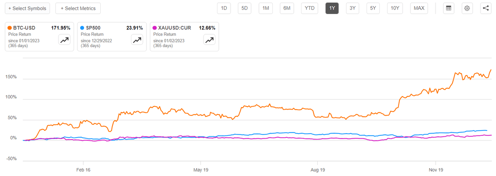Image resolution: width=496 pixels, height=176 pixels.
Task: Click BTC-USD trend arrow icon
Action: [x=64, y=39]
